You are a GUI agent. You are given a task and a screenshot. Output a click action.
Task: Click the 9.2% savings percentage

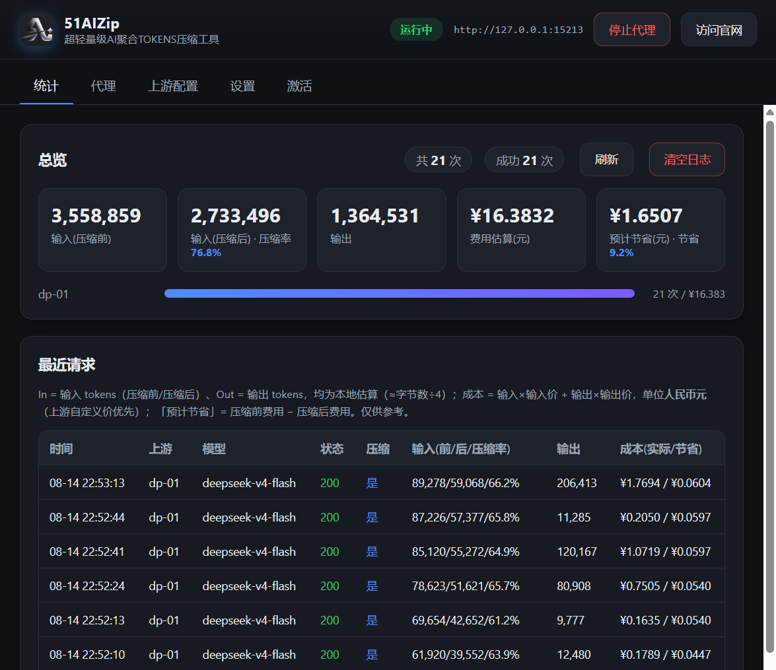coord(621,252)
